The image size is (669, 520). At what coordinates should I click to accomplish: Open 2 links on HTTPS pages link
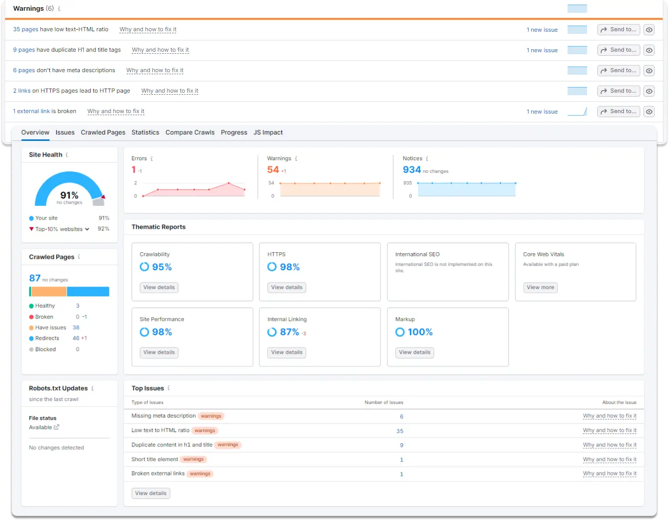[22, 91]
